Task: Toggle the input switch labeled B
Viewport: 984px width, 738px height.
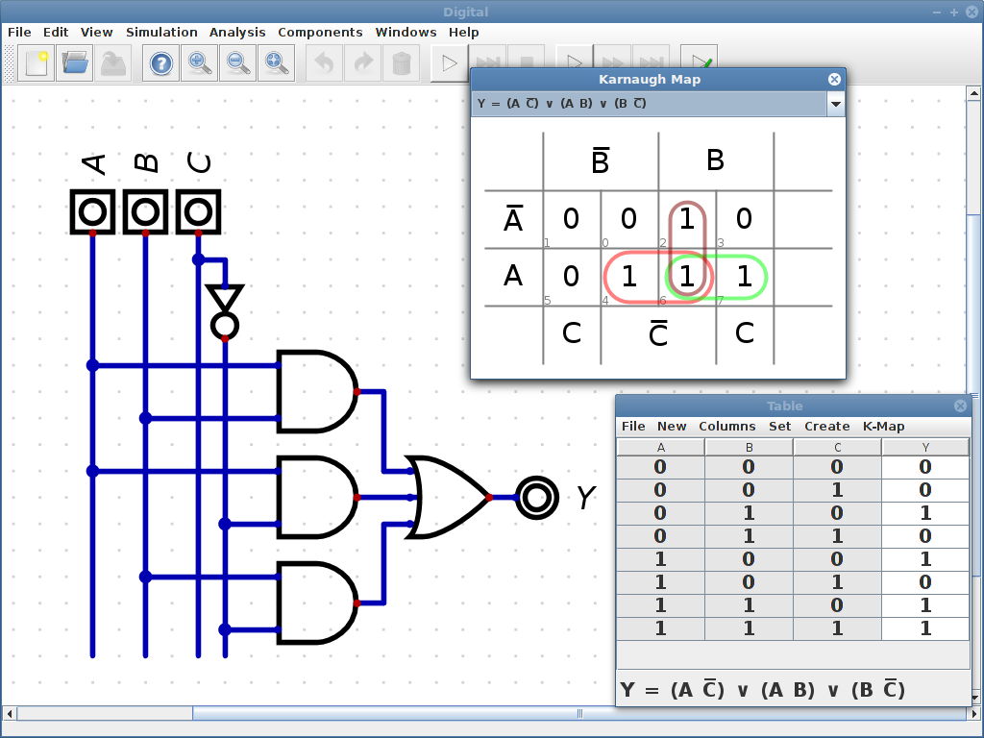Action: [145, 213]
